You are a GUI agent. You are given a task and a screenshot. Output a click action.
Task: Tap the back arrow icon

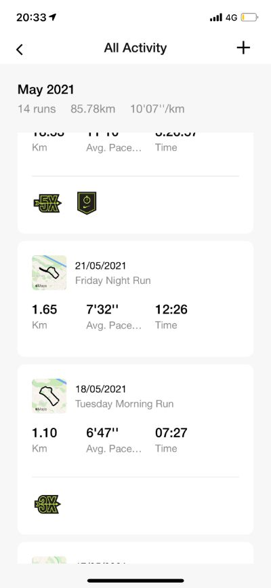tap(20, 49)
